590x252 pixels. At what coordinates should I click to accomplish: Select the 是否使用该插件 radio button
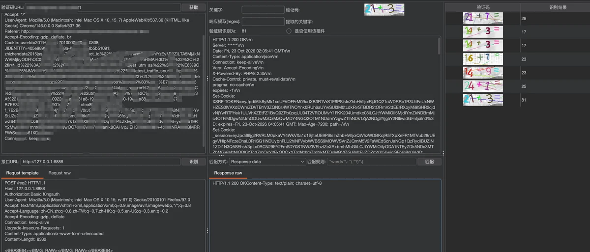(289, 31)
